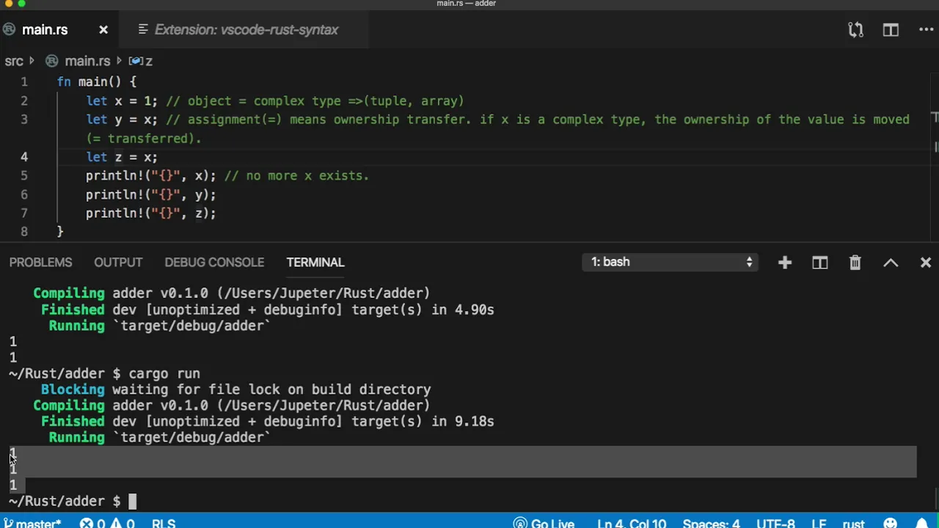Click the '(= transferred).' wrapped comment

(144, 139)
